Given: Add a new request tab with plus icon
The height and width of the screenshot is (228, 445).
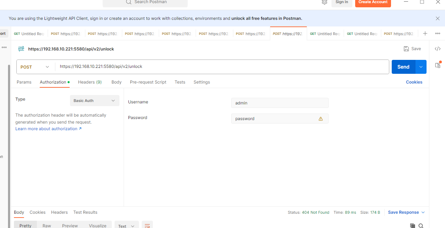Looking at the screenshot, I should click(x=425, y=33).
